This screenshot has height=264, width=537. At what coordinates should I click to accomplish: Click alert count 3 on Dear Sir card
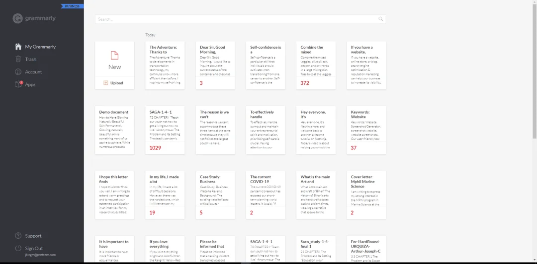point(201,83)
